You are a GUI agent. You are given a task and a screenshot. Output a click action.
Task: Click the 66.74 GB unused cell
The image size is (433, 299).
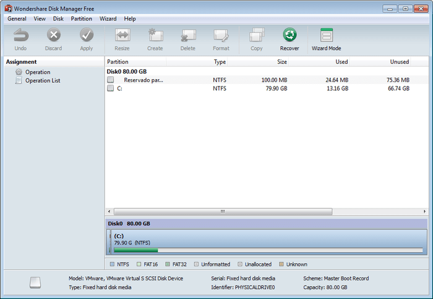click(x=398, y=88)
